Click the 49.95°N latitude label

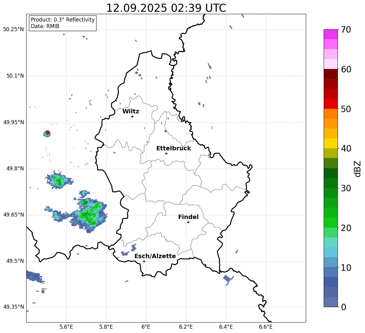(14, 122)
